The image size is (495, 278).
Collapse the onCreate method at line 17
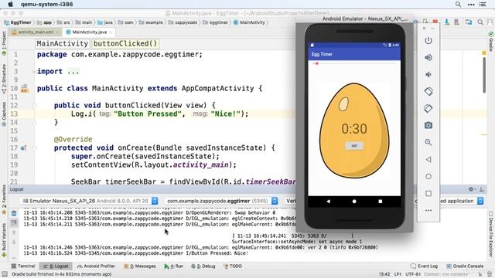34,147
